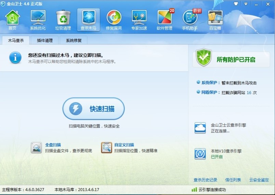Click 云引擎连接成功 status text
275x195 pixels.
coord(212,190)
